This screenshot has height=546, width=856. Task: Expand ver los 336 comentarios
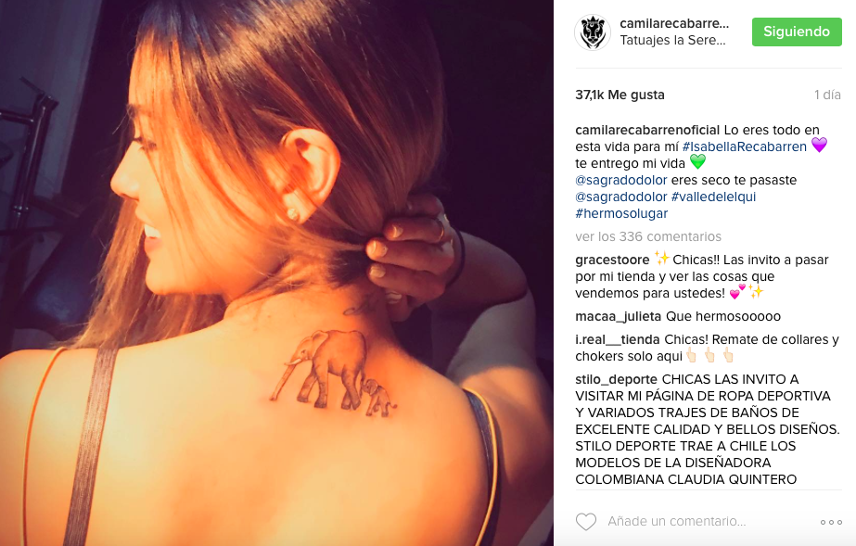tap(648, 236)
